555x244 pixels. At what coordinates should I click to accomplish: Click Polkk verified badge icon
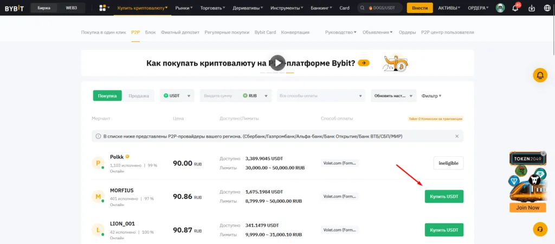(127, 157)
